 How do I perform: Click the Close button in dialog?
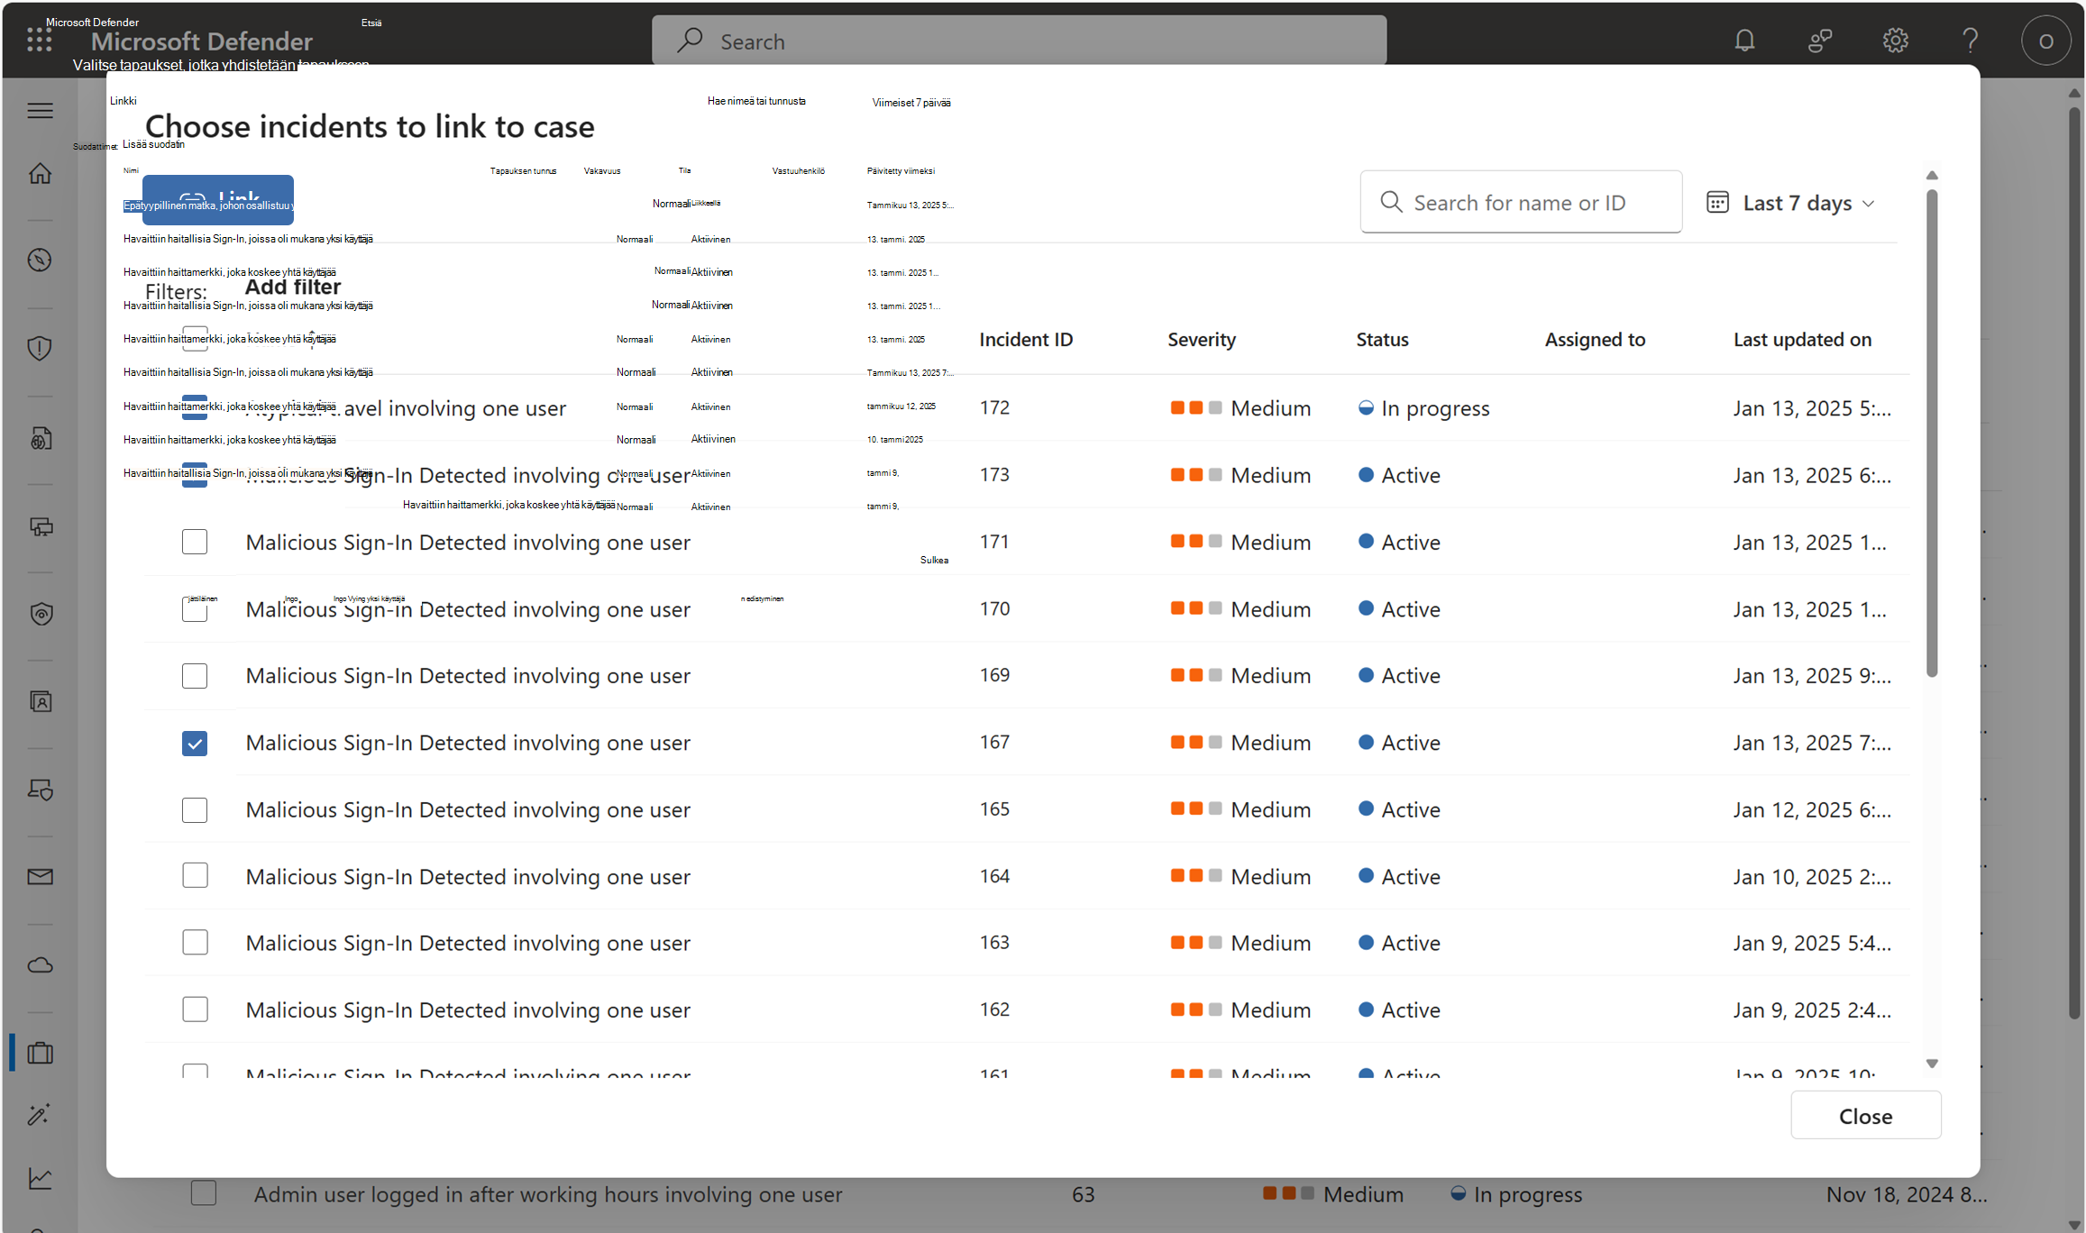(1864, 1116)
